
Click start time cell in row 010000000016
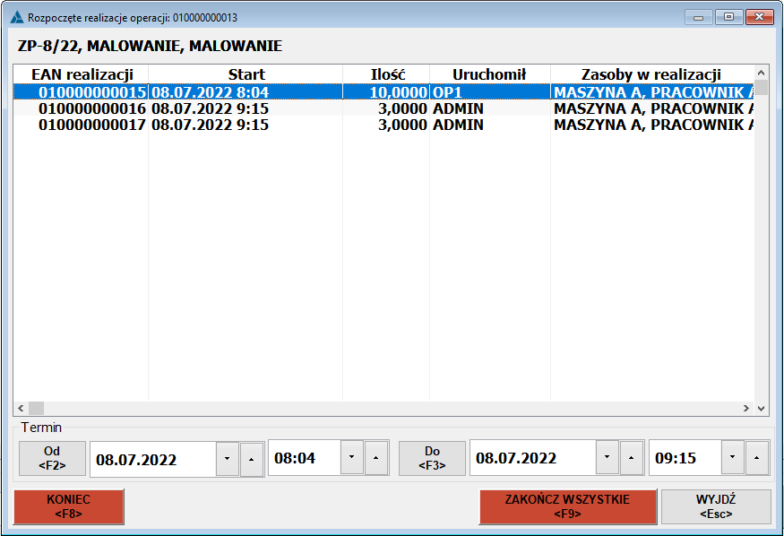coord(246,108)
